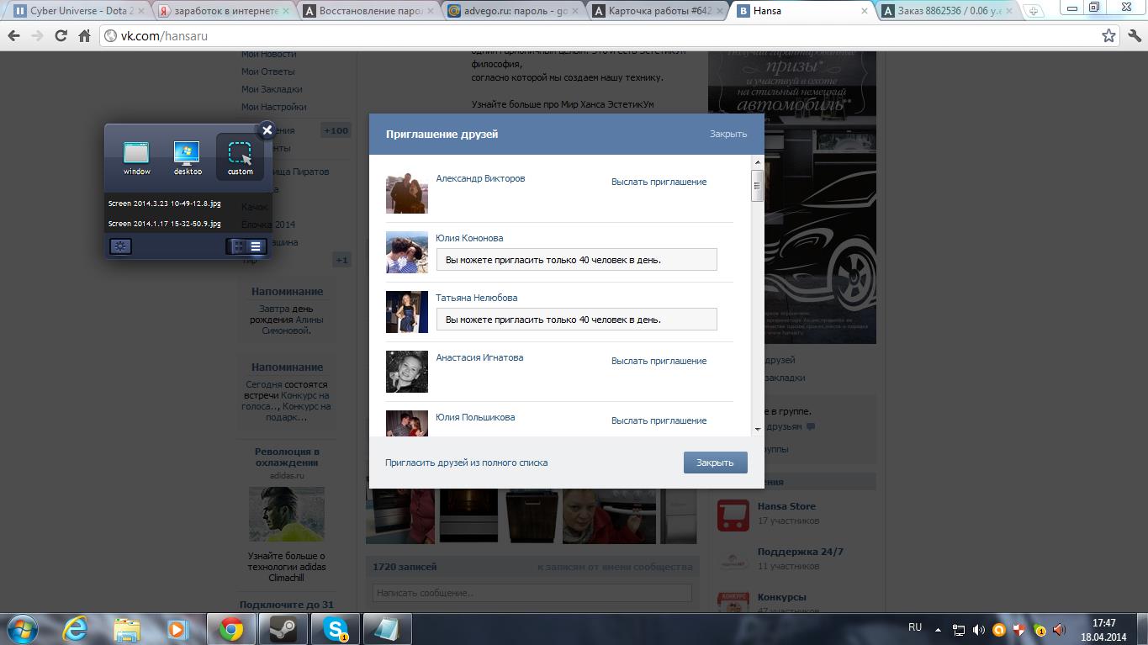
Task: Open Chrome wrench settings menu
Action: (1134, 36)
